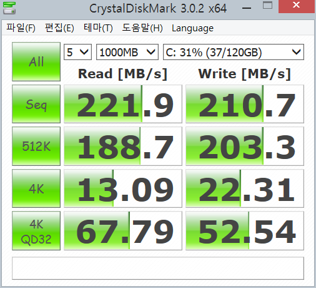Screen dimensions: 316x288
Task: Select the 512K write result 203.3
Action: point(245,146)
